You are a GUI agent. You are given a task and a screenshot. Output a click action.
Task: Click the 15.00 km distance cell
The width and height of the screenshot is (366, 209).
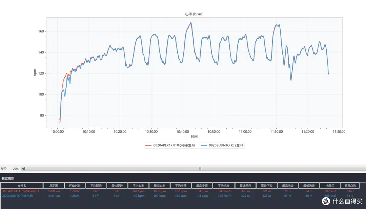54,191
